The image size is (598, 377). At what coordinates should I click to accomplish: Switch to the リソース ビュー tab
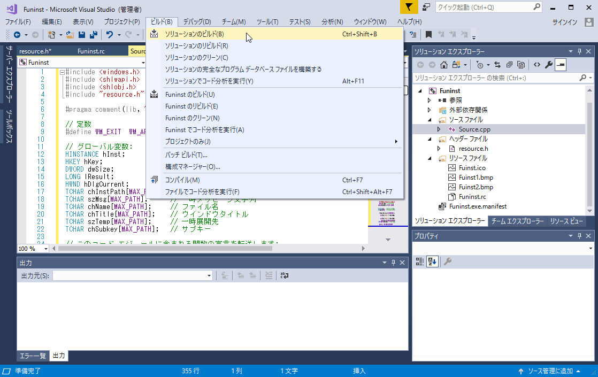[x=566, y=221]
